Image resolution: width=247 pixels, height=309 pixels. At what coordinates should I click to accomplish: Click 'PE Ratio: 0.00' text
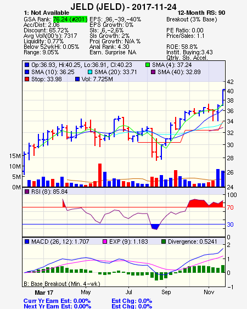[185, 30]
